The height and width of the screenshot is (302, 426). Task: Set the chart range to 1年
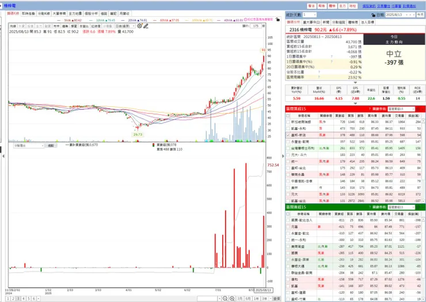click(x=256, y=299)
